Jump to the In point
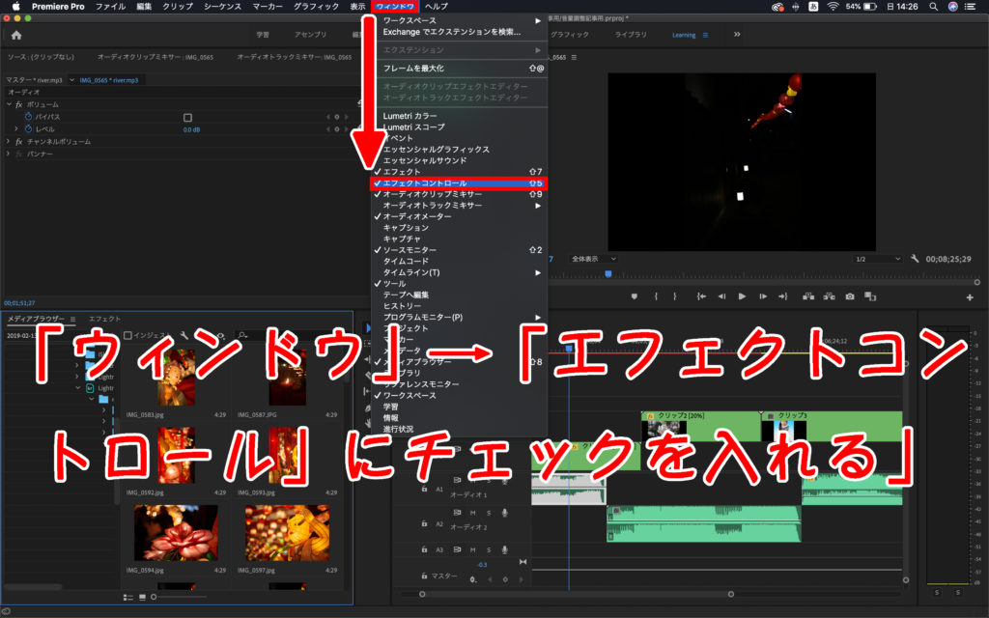 coord(701,296)
